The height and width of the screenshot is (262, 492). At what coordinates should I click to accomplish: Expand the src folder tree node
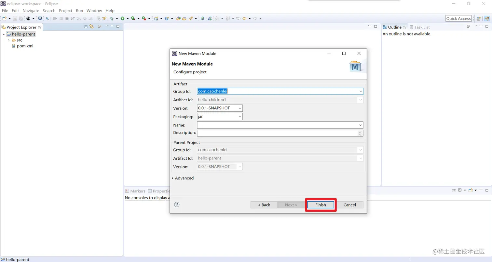point(9,40)
